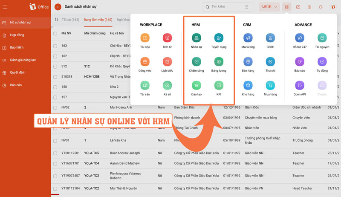Open the Thu chi CRM icon

tap(270, 62)
